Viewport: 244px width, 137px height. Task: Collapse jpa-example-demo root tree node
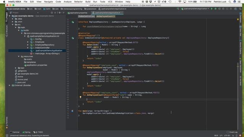[x=10, y=16]
